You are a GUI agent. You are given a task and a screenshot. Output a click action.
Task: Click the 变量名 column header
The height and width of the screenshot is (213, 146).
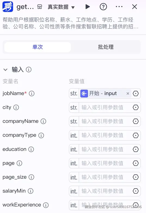coord(10,81)
